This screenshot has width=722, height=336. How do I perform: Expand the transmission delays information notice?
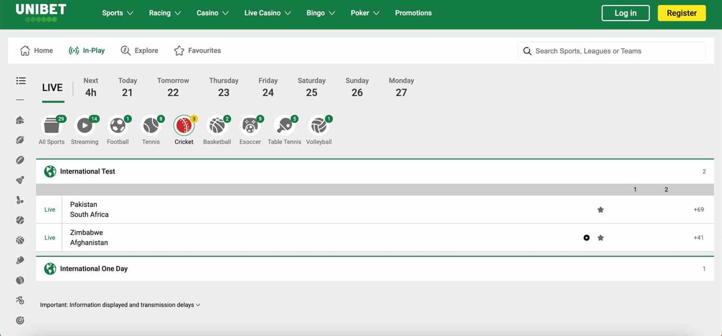click(120, 305)
